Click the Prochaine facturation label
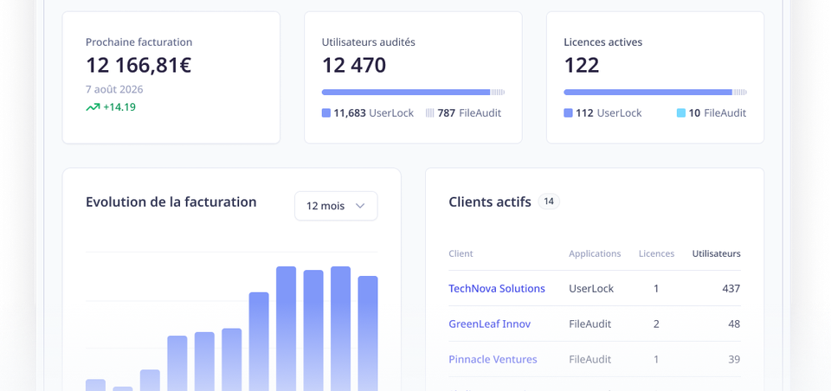Viewport: 831px width, 391px height. click(138, 42)
